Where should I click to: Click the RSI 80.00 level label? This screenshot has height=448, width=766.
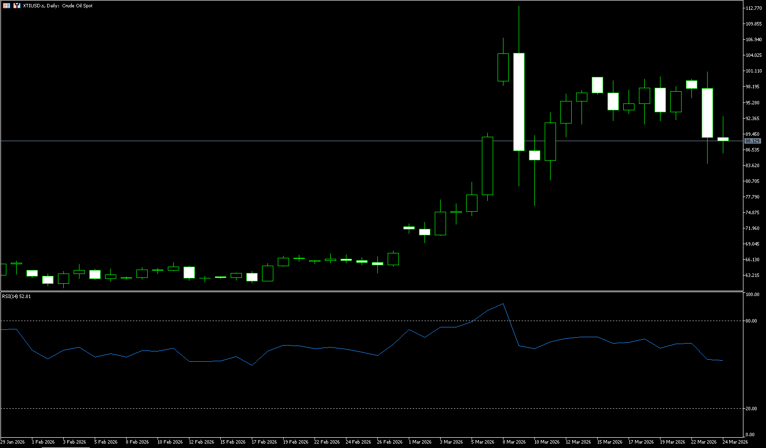(751, 321)
